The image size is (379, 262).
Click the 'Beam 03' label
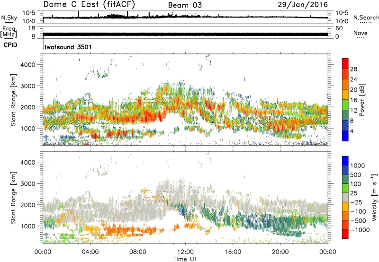pyautogui.click(x=185, y=5)
